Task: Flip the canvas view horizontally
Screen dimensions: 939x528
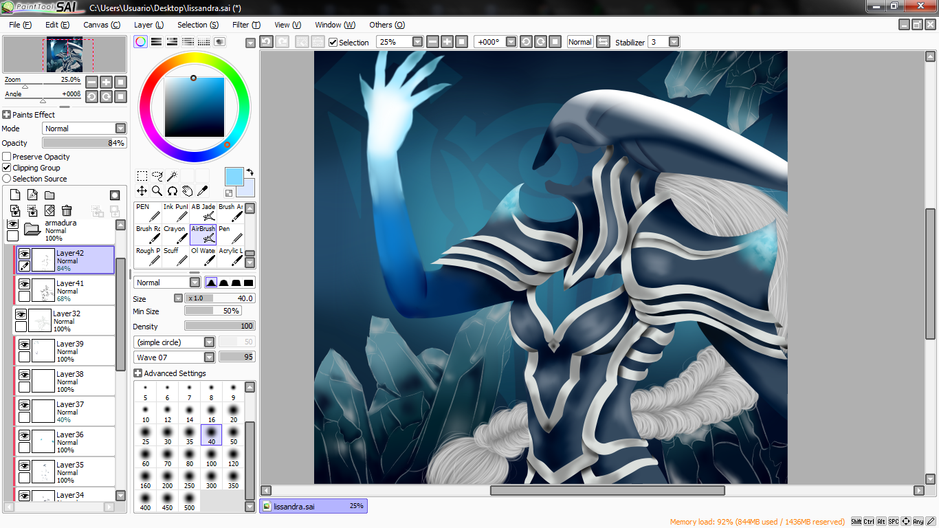Action: click(x=603, y=42)
